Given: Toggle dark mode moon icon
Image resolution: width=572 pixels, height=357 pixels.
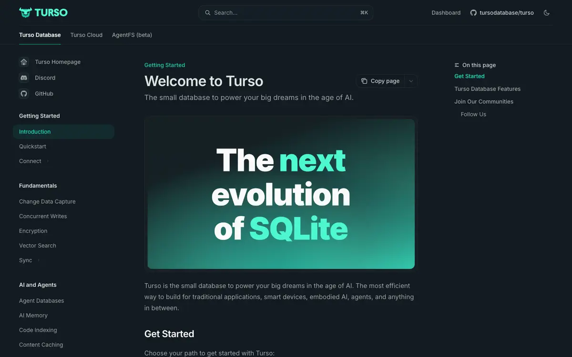Looking at the screenshot, I should [x=546, y=13].
